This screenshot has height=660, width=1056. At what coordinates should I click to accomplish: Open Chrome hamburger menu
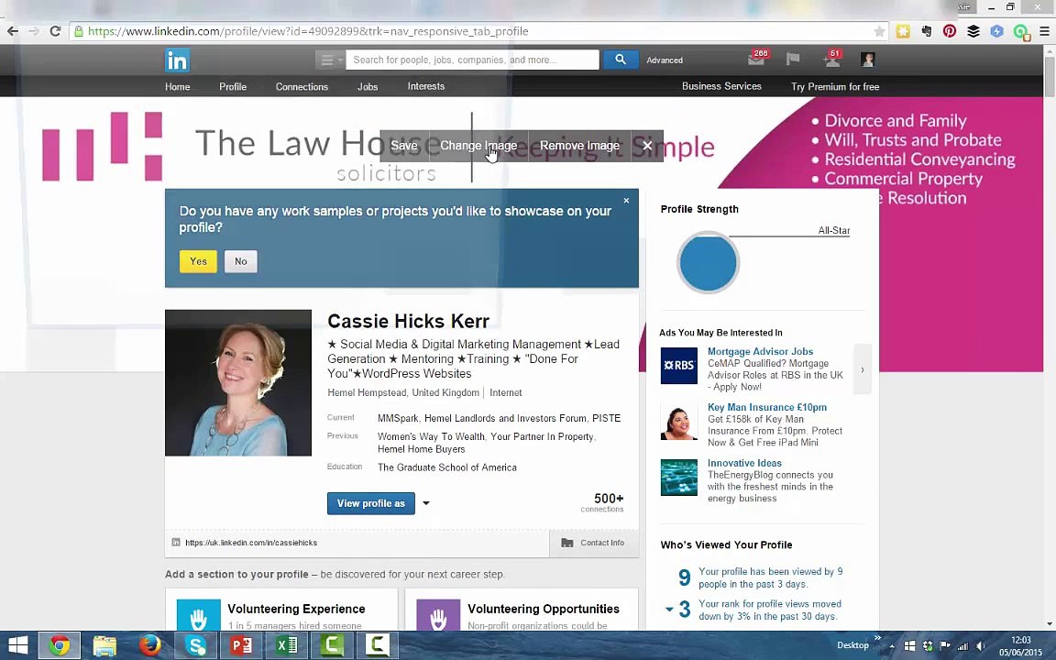coord(1044,31)
